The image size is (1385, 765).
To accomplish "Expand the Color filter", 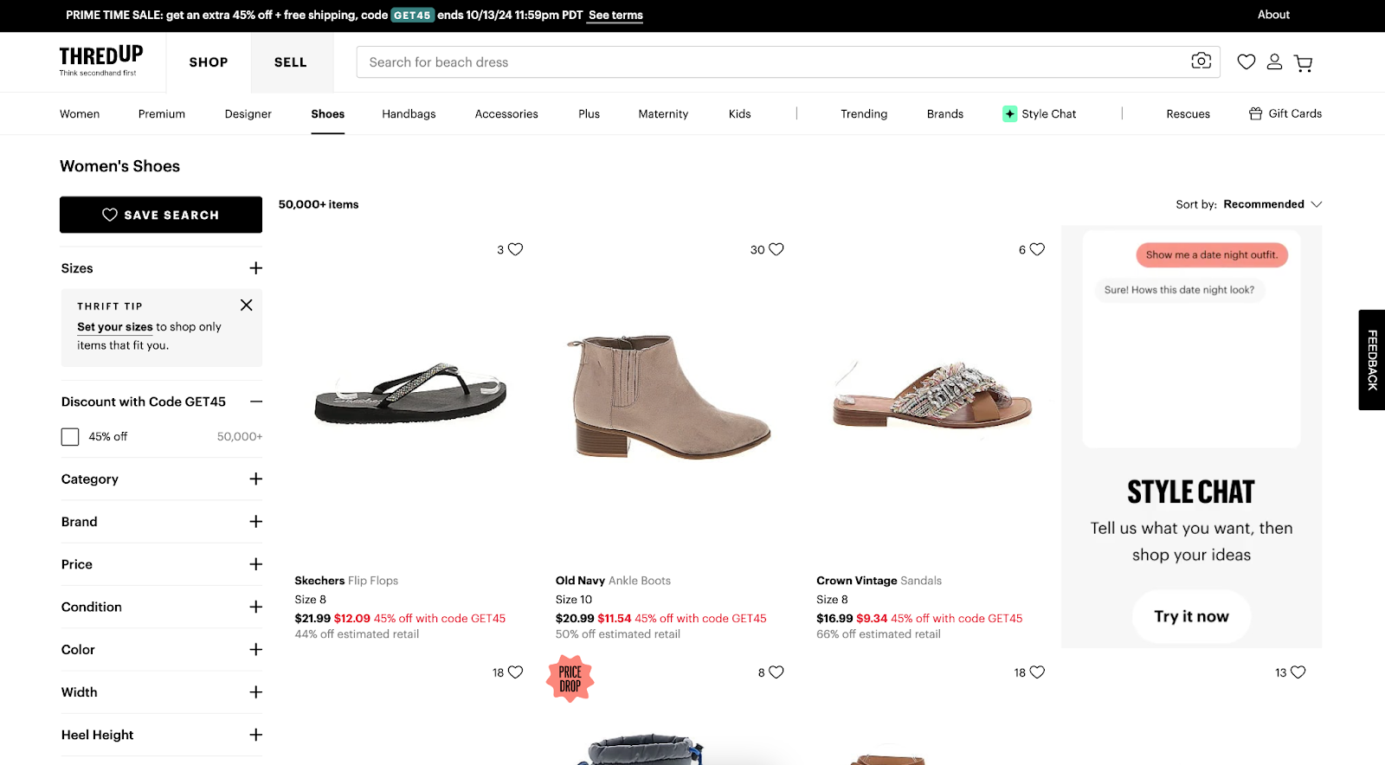I will tap(255, 650).
